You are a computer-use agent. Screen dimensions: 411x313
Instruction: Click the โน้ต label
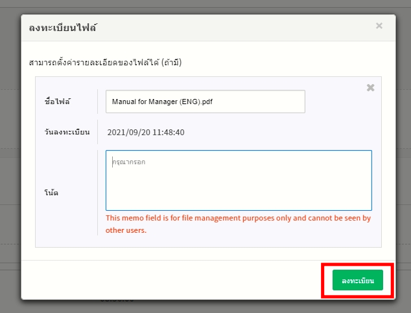(x=53, y=193)
